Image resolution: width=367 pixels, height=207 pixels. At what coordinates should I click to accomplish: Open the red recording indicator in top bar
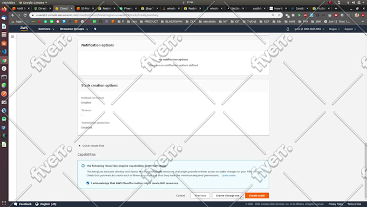(x=330, y=2)
